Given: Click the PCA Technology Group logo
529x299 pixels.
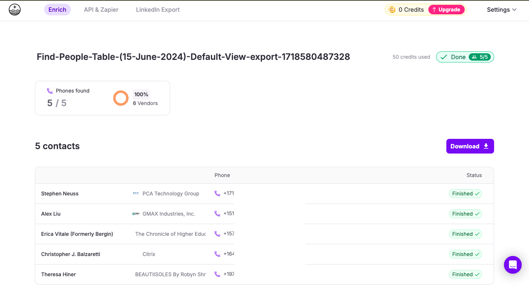Looking at the screenshot, I should point(136,194).
